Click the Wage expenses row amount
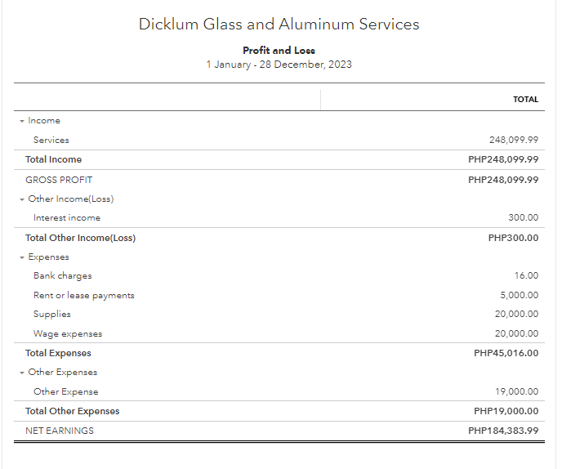 tap(517, 334)
